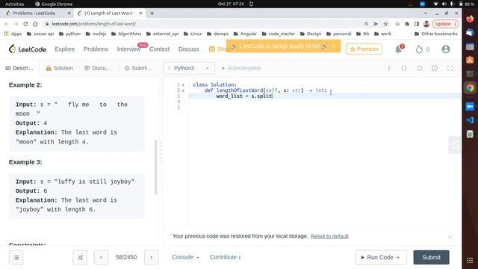Viewport: 478px width, 269px height.
Task: Switch to the Solution tab
Action: (60, 68)
